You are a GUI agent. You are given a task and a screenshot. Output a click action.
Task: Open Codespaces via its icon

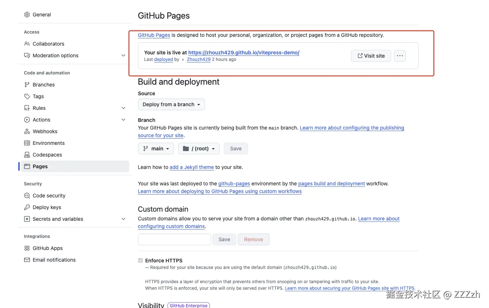[27, 155]
